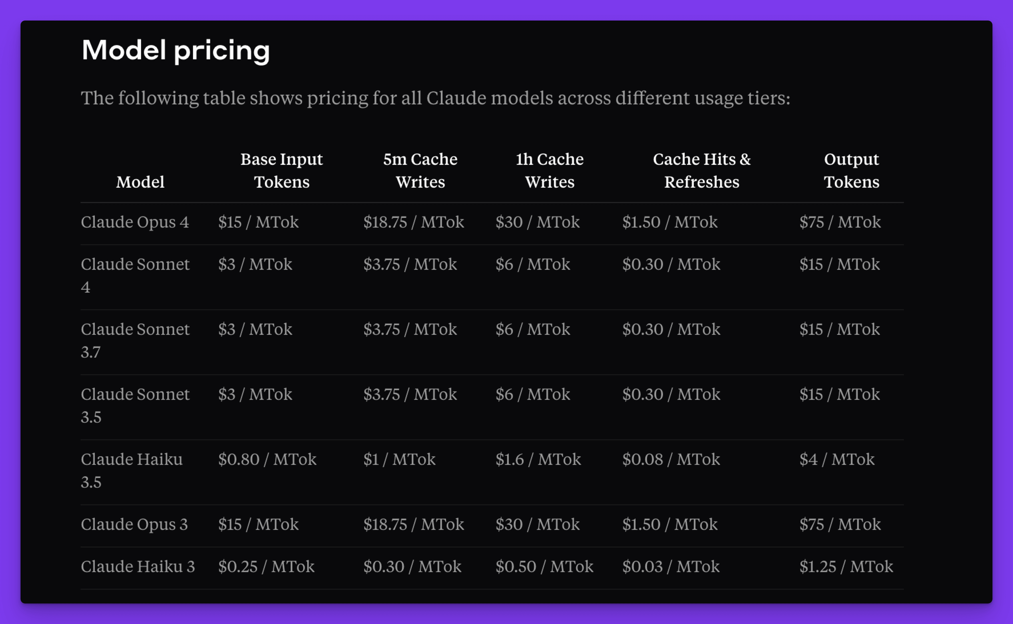The height and width of the screenshot is (624, 1013).
Task: Click Claude Haiku 3 cache hits $0.03 cell
Action: pyautogui.click(x=671, y=566)
